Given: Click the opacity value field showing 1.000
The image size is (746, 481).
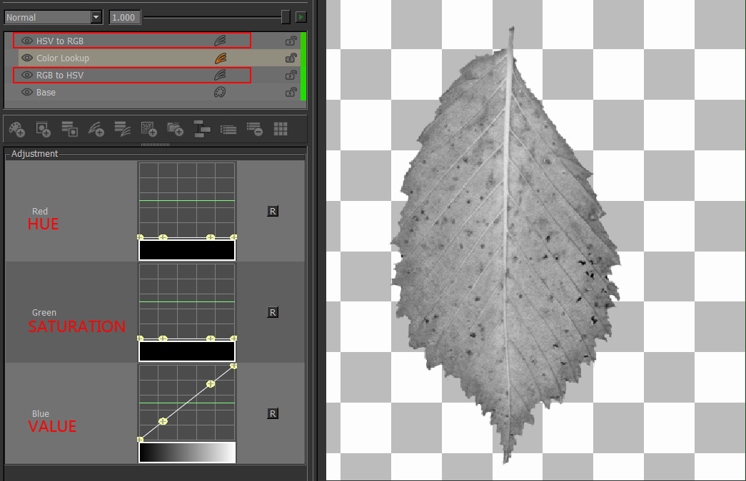Looking at the screenshot, I should tap(125, 17).
